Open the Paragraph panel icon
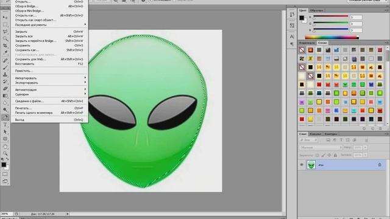 pyautogui.click(x=292, y=44)
